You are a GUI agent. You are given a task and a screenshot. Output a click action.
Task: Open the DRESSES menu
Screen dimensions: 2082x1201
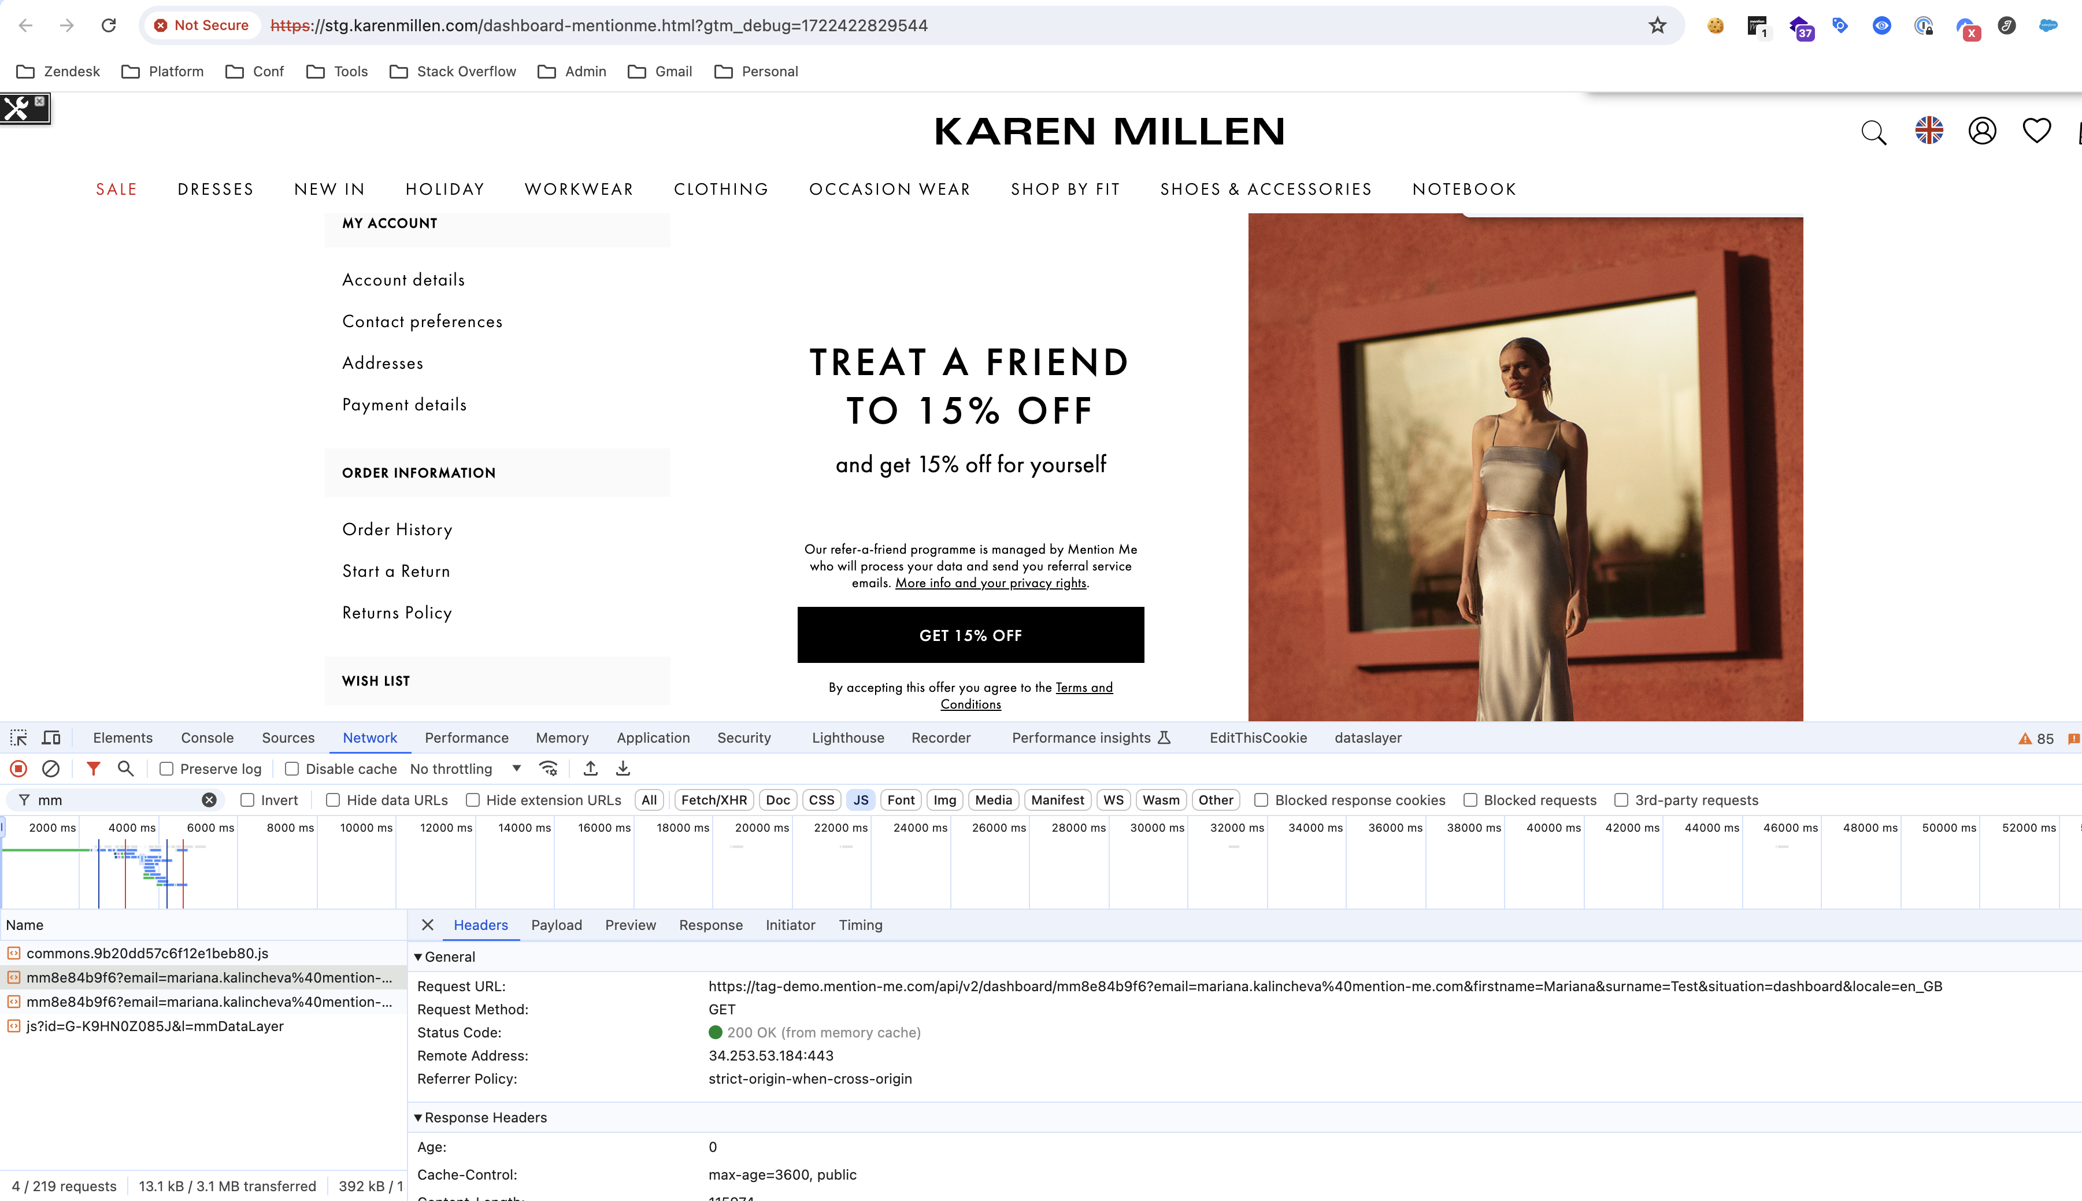(215, 189)
